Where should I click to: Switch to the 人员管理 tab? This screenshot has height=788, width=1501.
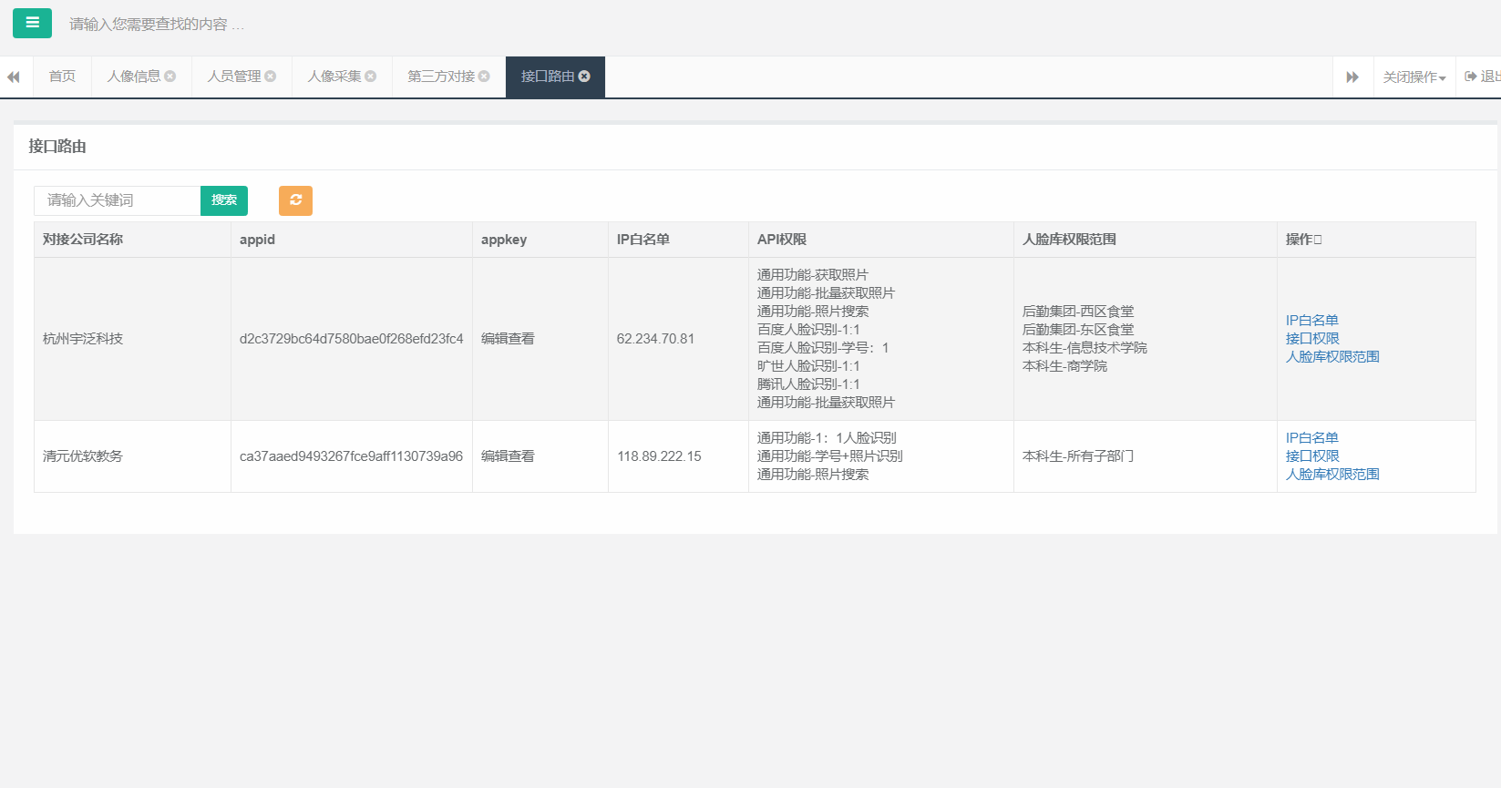234,77
